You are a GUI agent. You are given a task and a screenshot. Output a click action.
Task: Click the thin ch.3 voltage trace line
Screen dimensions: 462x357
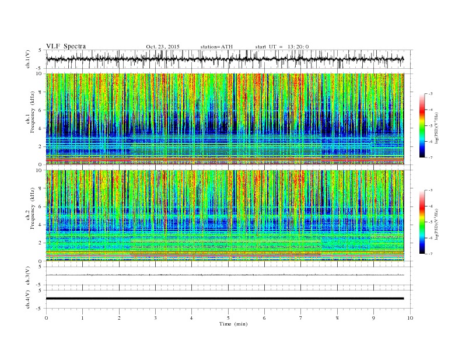(225, 275)
